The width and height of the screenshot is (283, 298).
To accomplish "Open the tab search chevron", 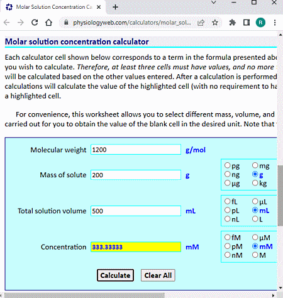I will click(x=213, y=3).
